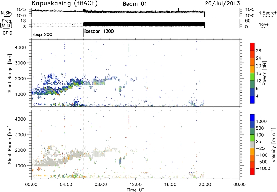277x192 pixels.
Task: Click the "3000" tick of the velocity panel
Action: click(x=20, y=134)
